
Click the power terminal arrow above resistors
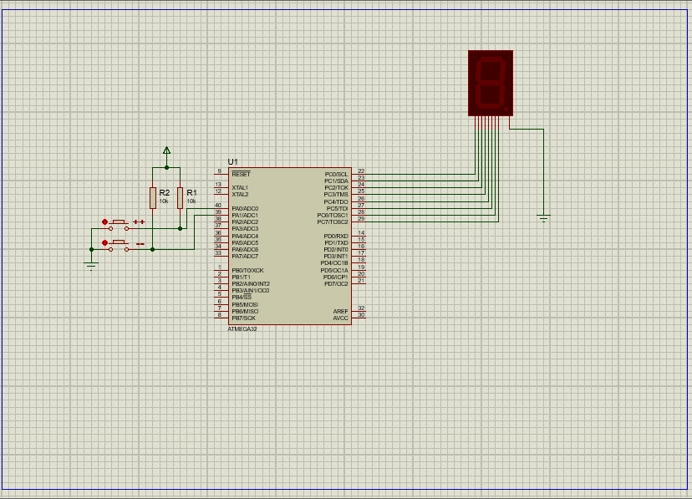[166, 150]
